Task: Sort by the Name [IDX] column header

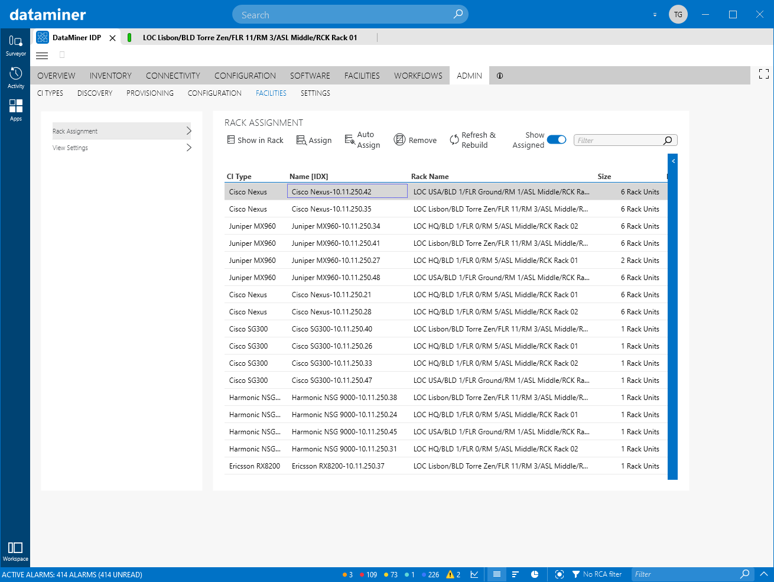Action: click(309, 176)
